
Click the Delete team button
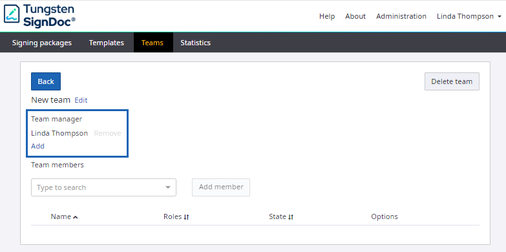click(x=452, y=81)
